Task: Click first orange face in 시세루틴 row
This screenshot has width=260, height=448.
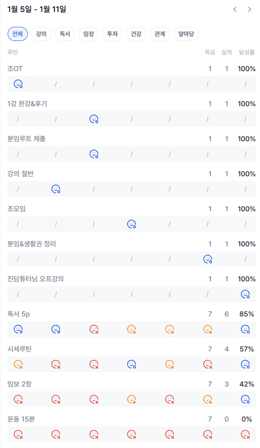Action: click(18, 364)
